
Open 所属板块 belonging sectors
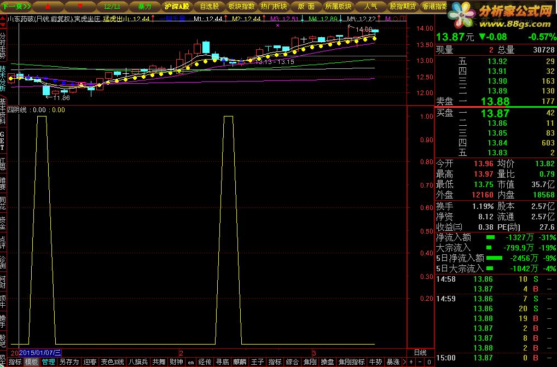tap(339, 7)
